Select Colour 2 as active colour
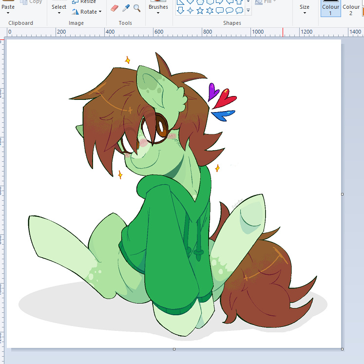Screen dimensions: 364x364 [351, 8]
